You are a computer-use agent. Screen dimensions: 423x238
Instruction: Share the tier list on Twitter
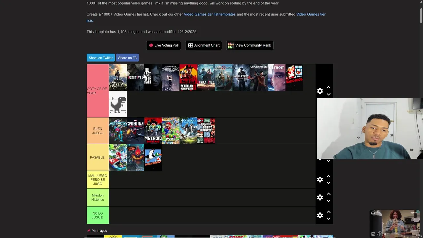click(x=100, y=58)
